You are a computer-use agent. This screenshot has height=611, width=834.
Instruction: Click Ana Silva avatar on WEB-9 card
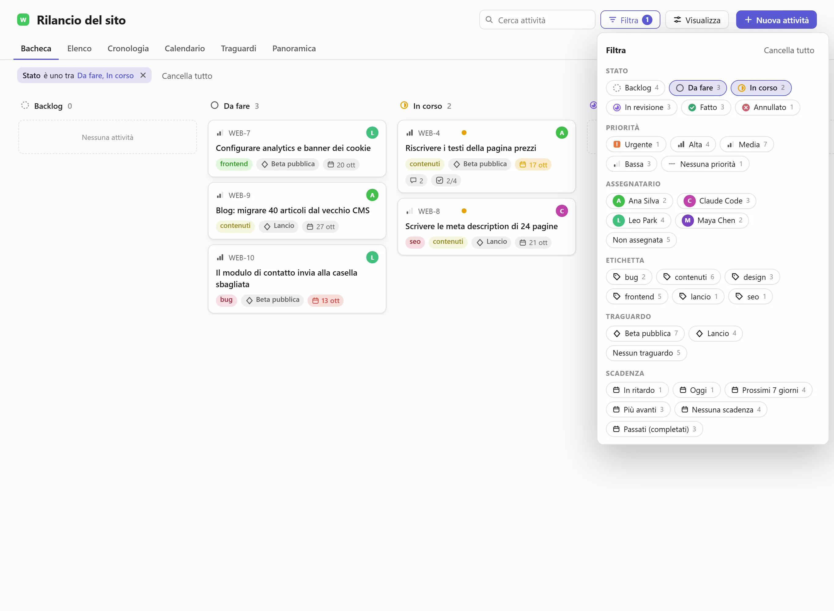372,195
